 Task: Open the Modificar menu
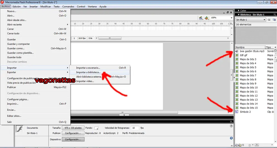click(45, 6)
